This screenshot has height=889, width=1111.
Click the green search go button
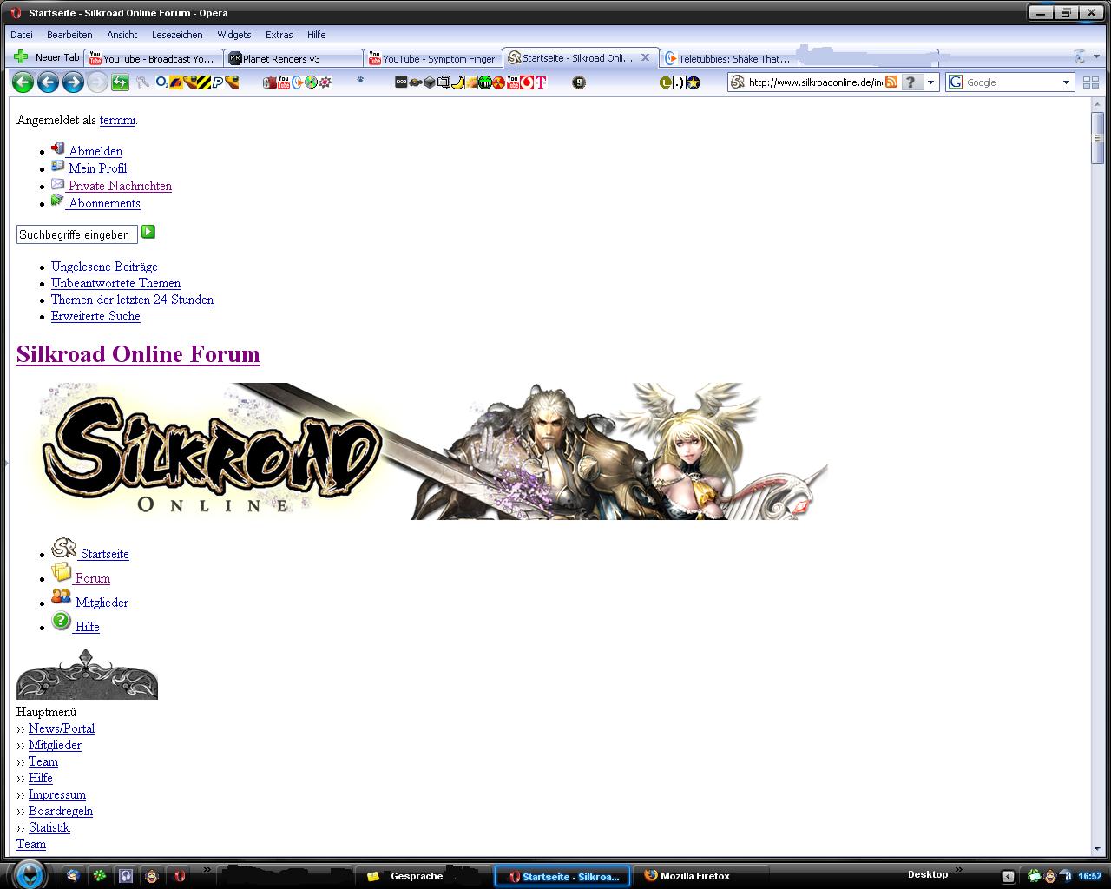tap(148, 232)
